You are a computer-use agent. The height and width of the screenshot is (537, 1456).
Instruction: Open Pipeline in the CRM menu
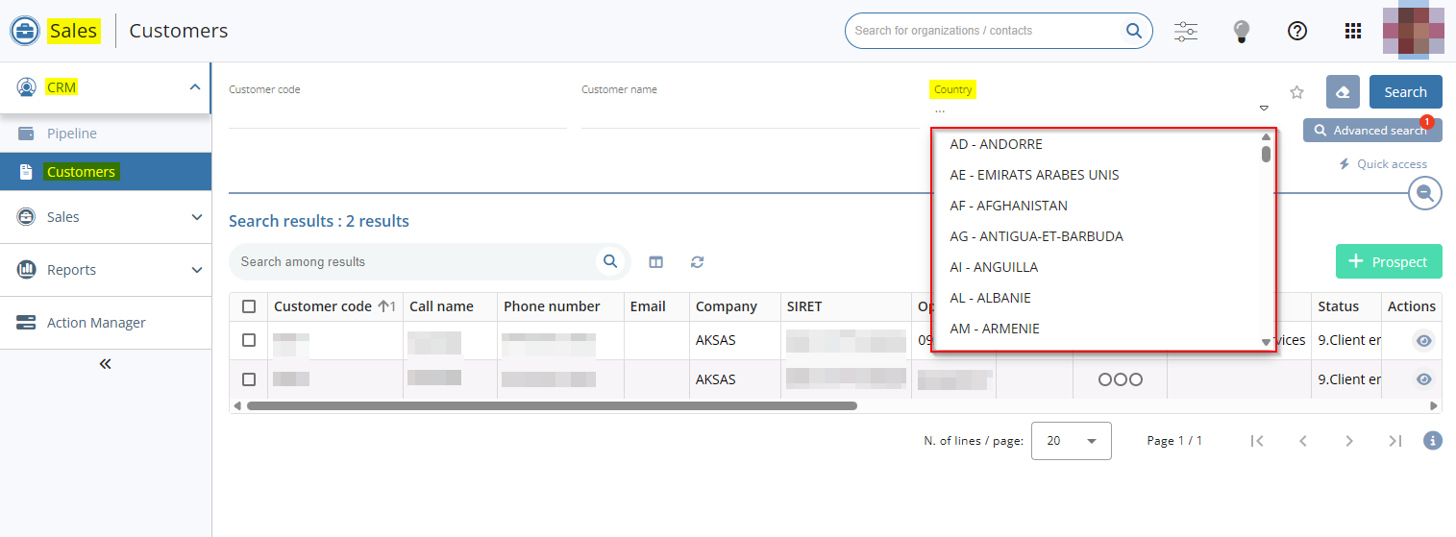(72, 134)
